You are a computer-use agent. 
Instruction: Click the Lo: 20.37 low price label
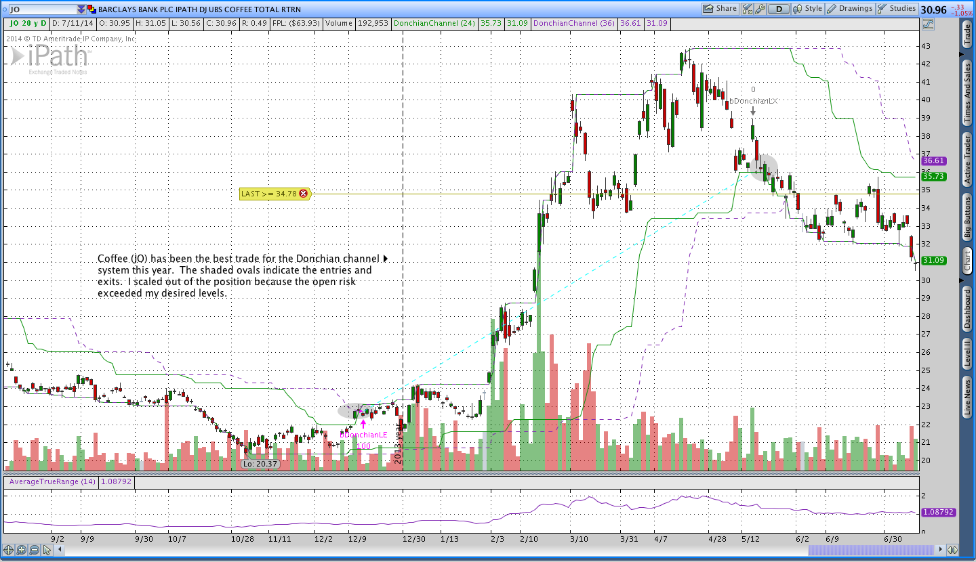259,464
